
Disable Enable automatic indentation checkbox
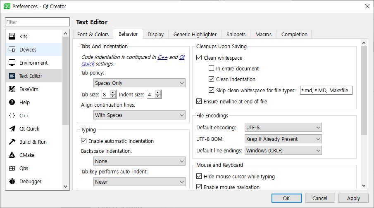(x=84, y=141)
